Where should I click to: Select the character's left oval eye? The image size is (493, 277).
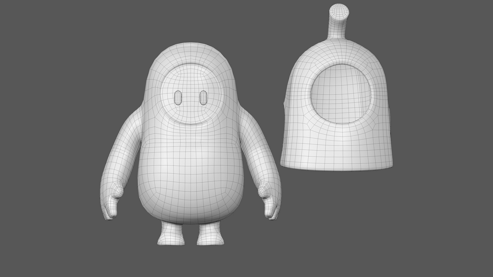click(178, 97)
